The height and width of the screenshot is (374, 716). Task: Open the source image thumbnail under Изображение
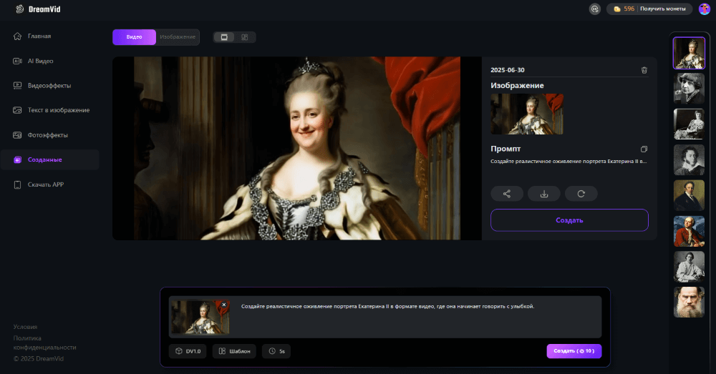(527, 114)
